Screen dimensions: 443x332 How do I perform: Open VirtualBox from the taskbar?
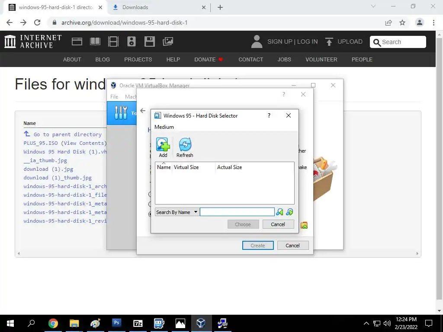click(x=201, y=323)
